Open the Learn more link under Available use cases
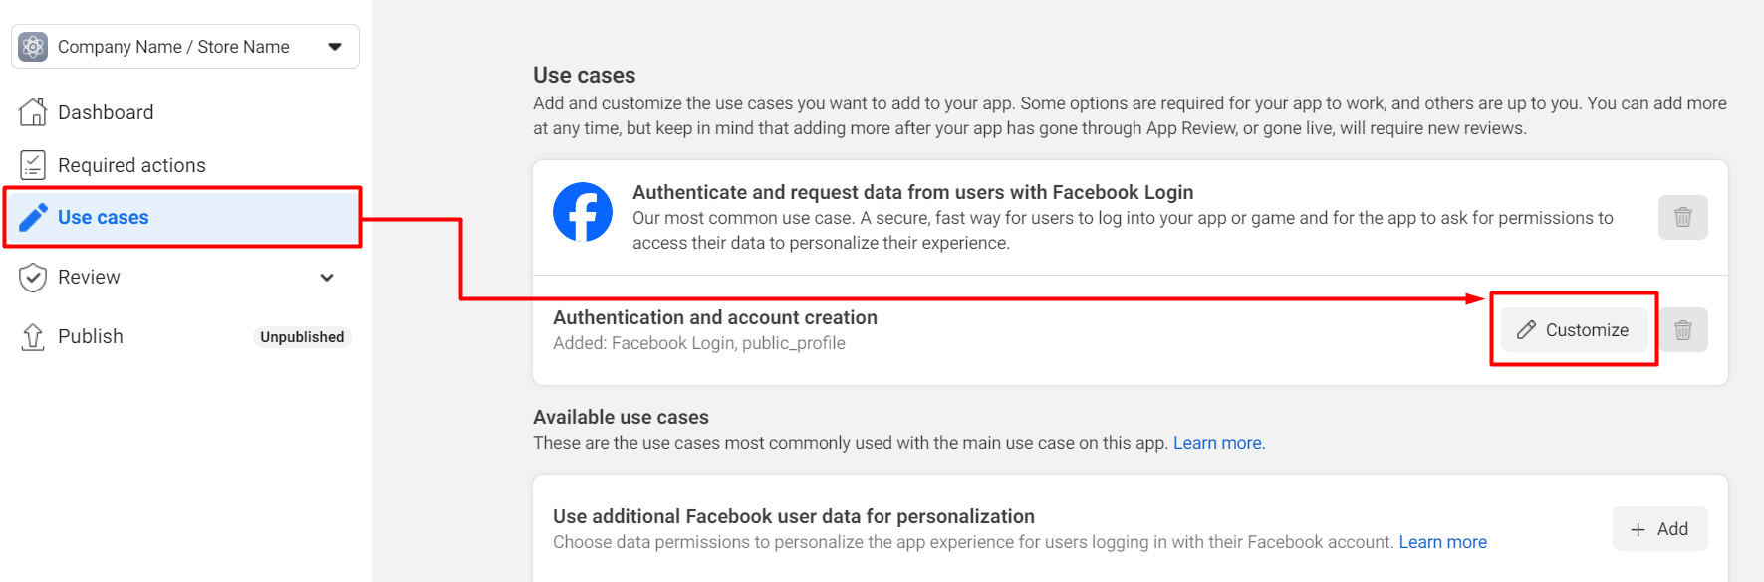Image resolution: width=1764 pixels, height=582 pixels. pos(1217,442)
